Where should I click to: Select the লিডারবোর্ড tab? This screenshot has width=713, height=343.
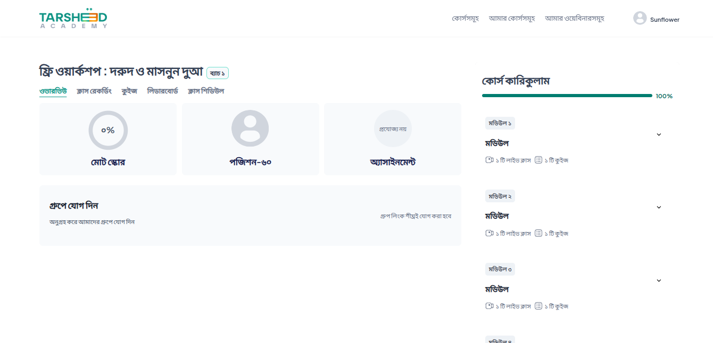pyautogui.click(x=162, y=91)
